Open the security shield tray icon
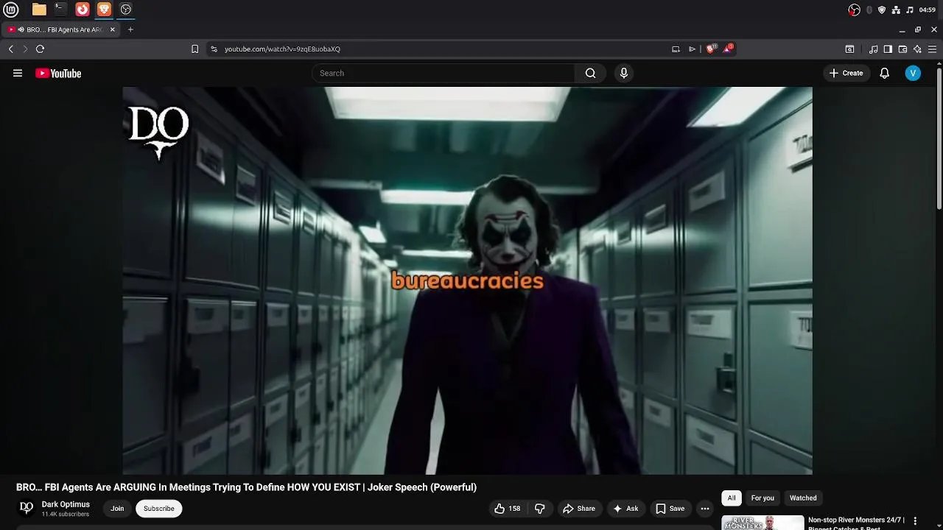The image size is (943, 530). pos(882,10)
